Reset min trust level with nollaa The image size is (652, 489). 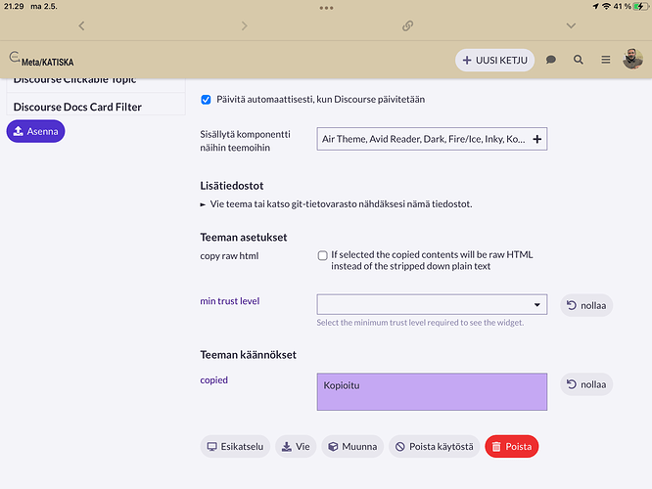coord(586,305)
